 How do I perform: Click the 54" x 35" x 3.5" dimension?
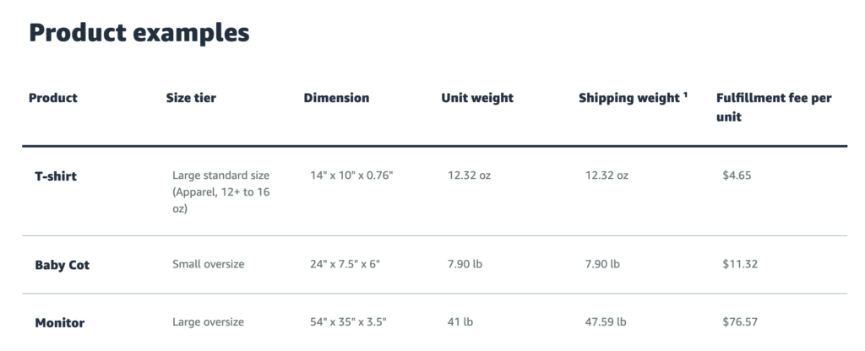point(349,321)
